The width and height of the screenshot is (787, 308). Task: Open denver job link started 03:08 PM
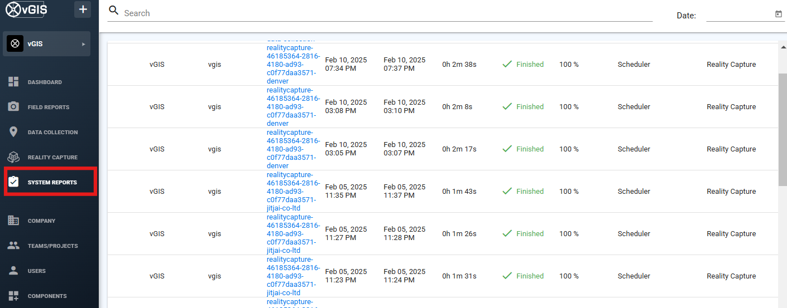coord(293,106)
